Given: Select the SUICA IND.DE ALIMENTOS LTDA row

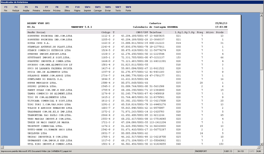Looking at the screenshot, I should click(126, 72).
